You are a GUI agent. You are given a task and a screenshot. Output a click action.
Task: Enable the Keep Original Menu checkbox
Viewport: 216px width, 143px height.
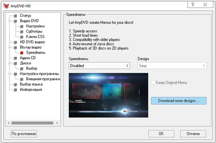point(153,83)
